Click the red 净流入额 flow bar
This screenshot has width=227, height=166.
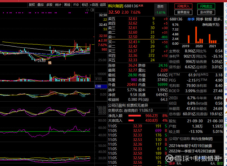pos(134,116)
